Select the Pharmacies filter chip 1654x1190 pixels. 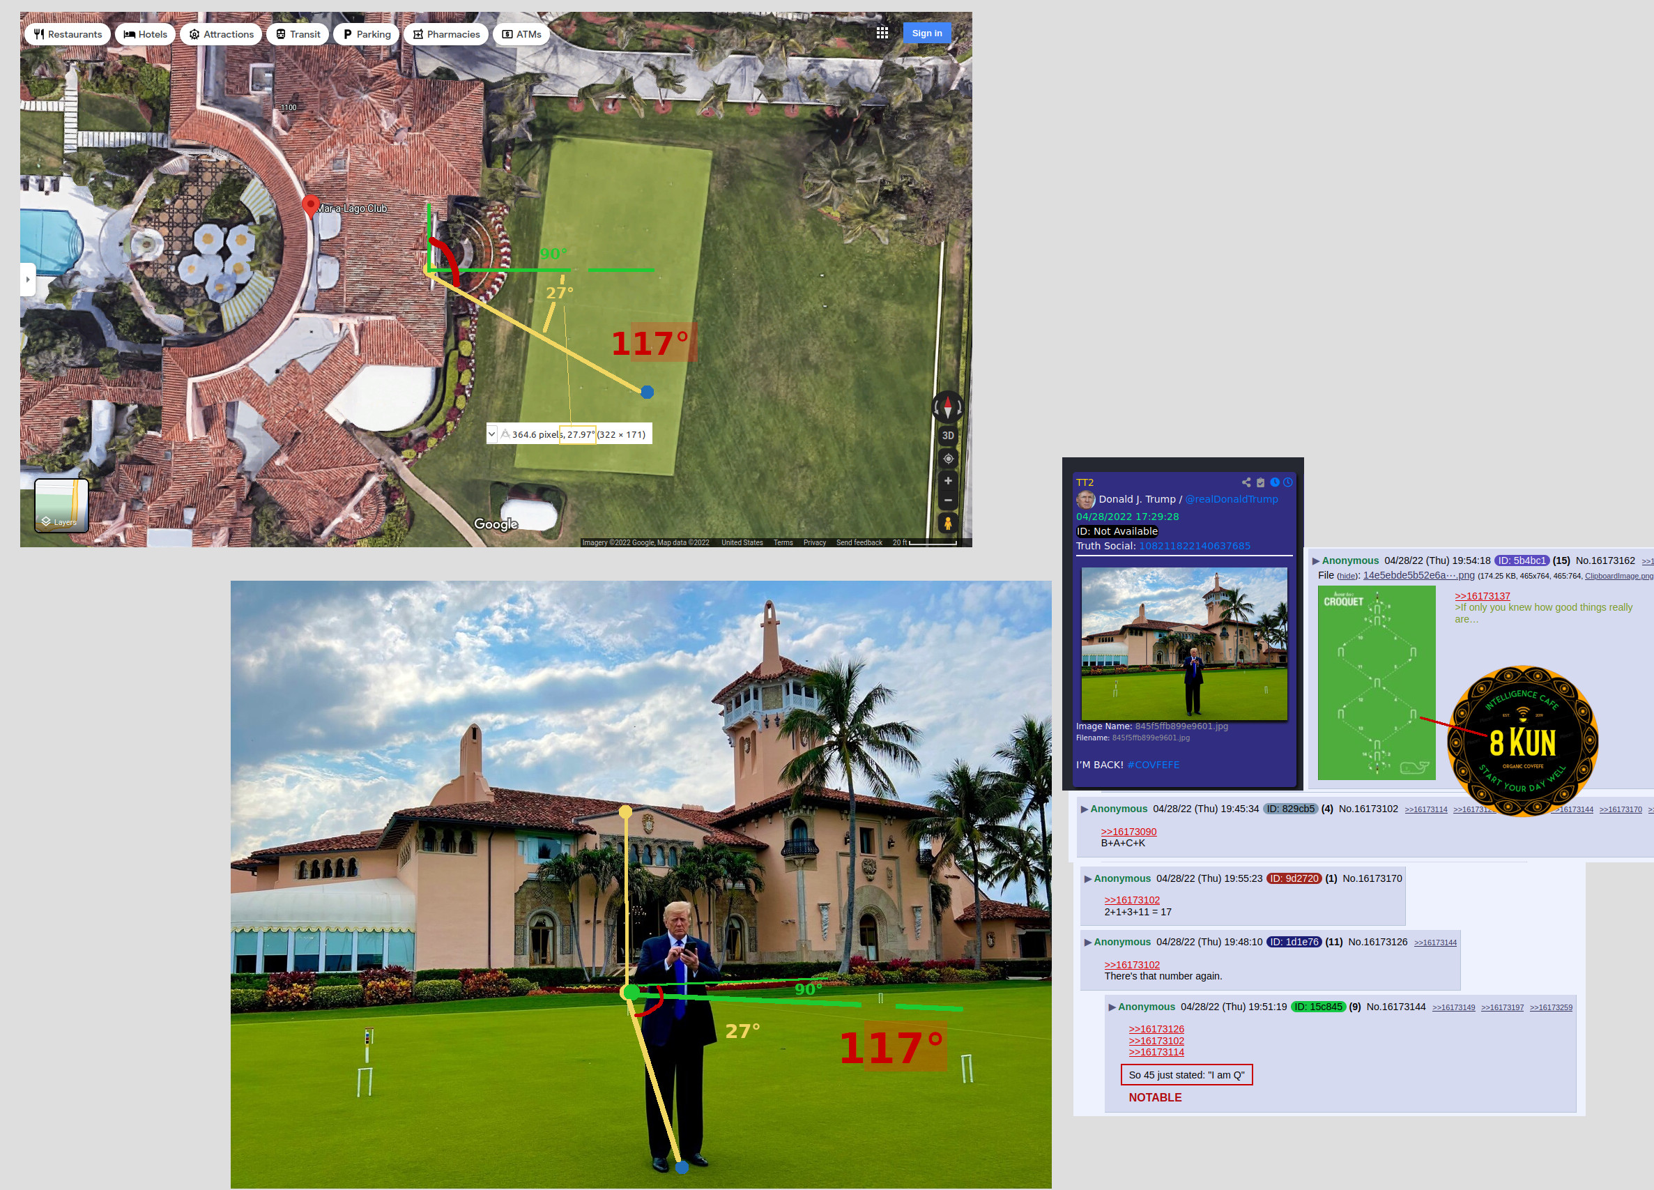pos(445,34)
